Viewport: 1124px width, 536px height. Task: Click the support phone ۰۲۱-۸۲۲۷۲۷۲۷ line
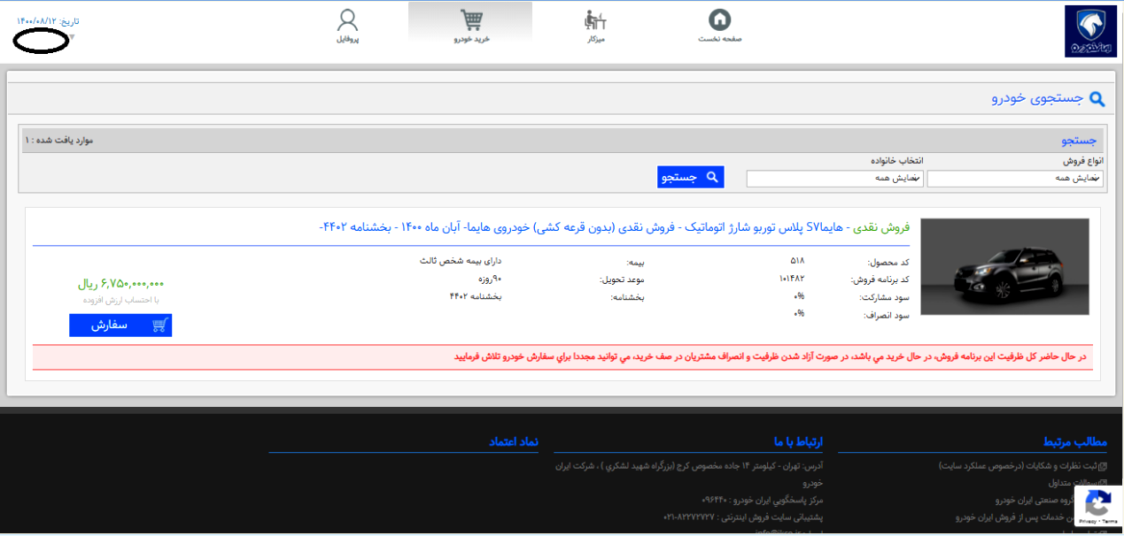click(744, 516)
